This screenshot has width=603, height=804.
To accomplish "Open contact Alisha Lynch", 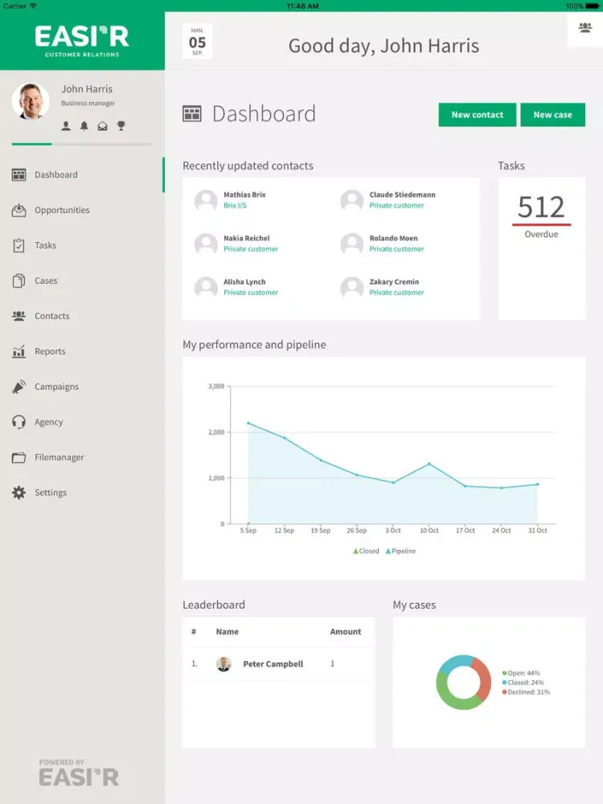I will pos(244,282).
